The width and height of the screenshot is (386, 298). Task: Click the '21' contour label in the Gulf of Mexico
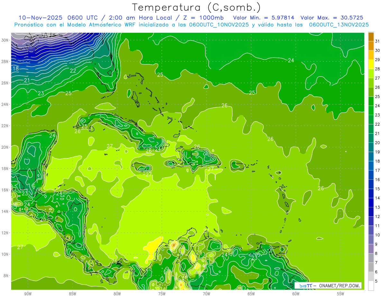pyautogui.click(x=27, y=80)
